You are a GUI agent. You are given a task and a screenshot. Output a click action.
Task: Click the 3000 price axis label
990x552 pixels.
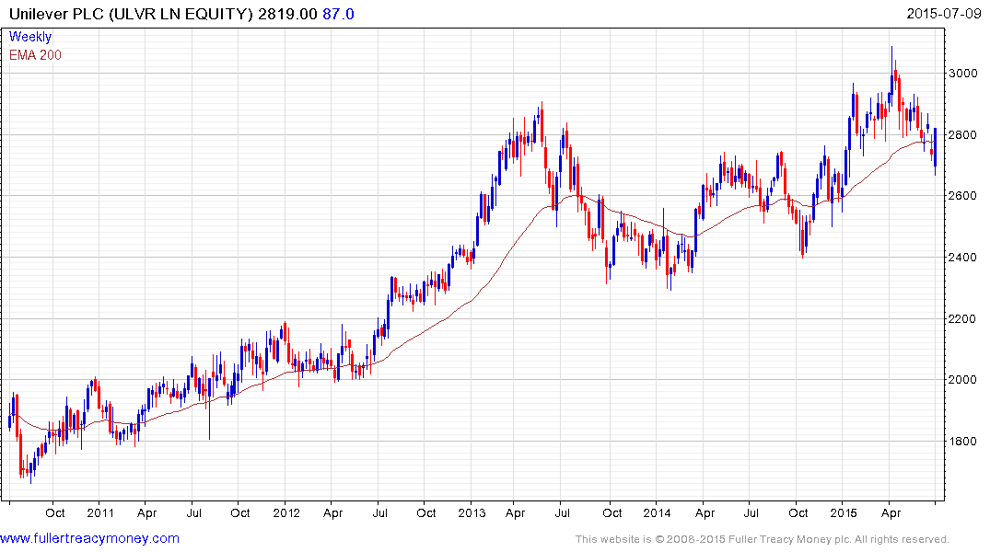click(x=963, y=74)
